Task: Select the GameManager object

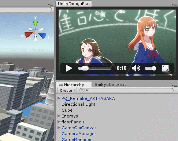Action: [77, 139]
